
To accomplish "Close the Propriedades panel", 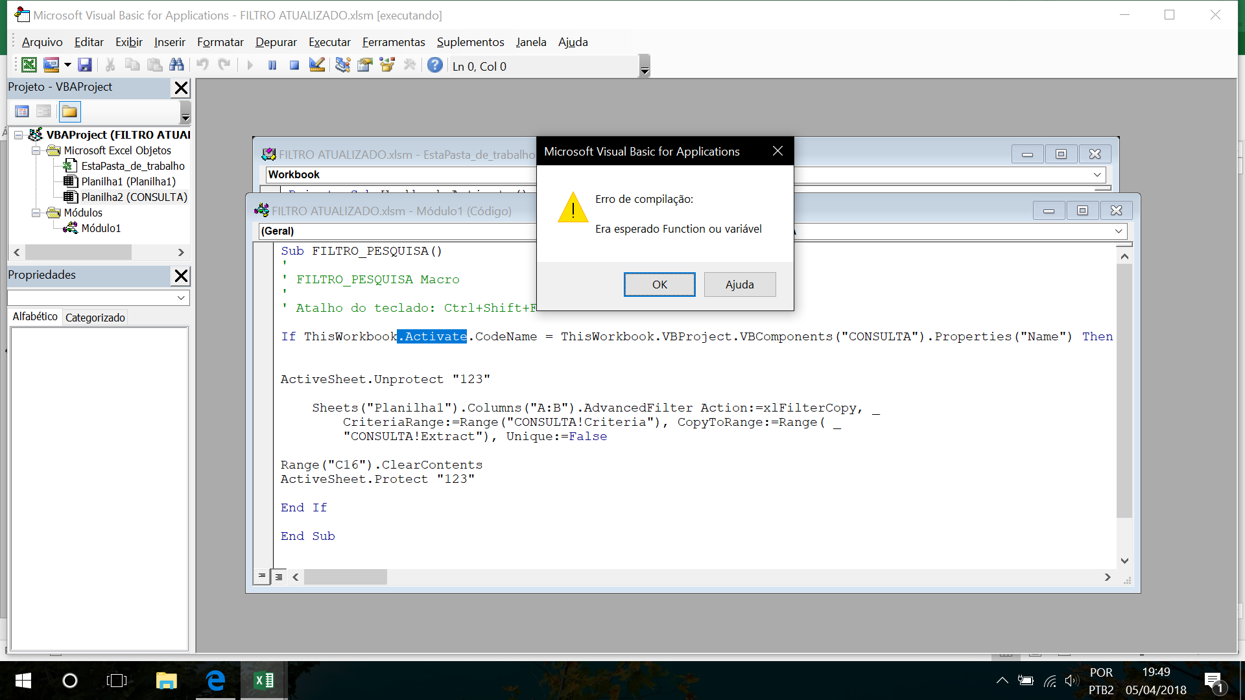I will pos(181,275).
